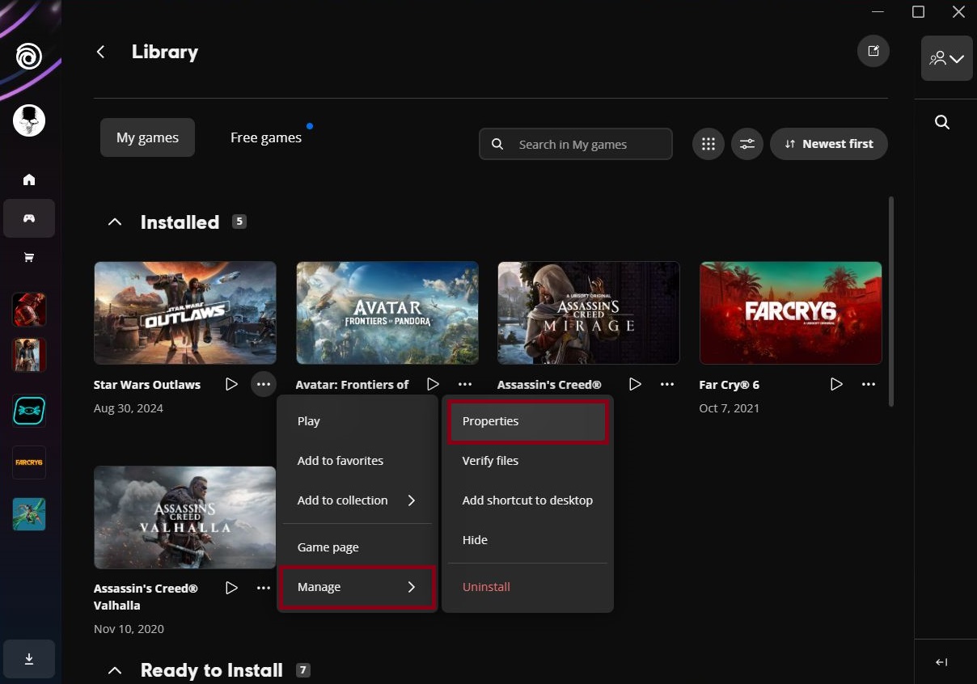Open Games library via controller icon
The image size is (977, 684).
pyautogui.click(x=29, y=218)
